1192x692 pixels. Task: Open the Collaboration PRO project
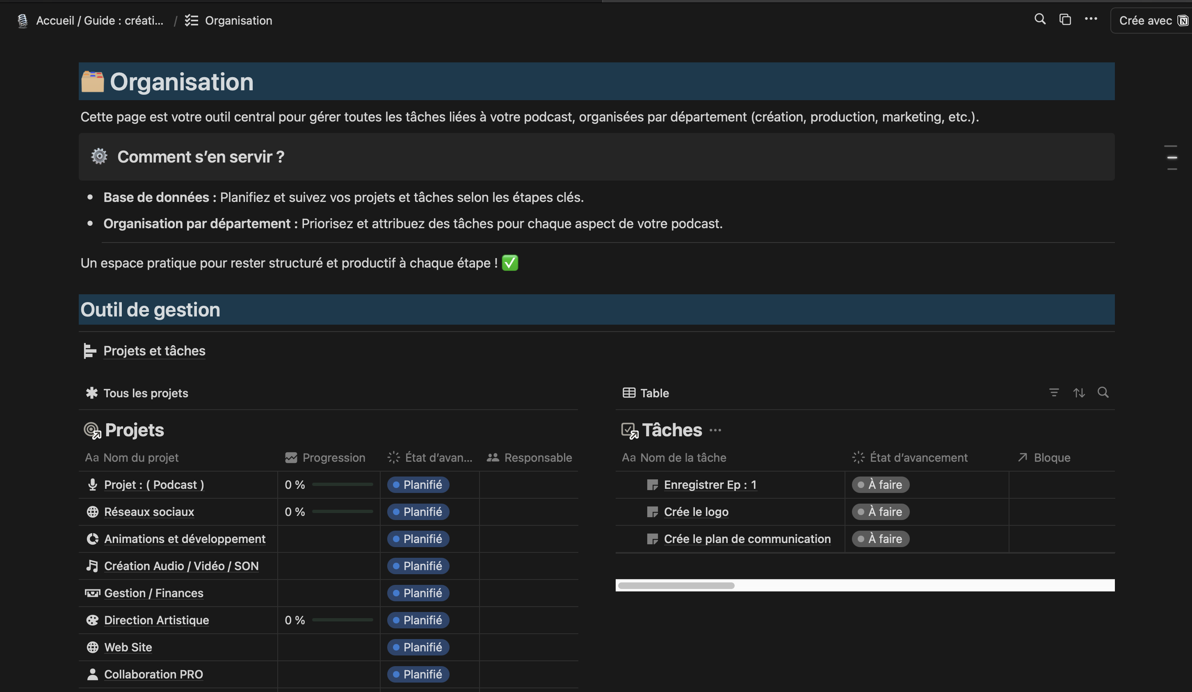(x=153, y=674)
